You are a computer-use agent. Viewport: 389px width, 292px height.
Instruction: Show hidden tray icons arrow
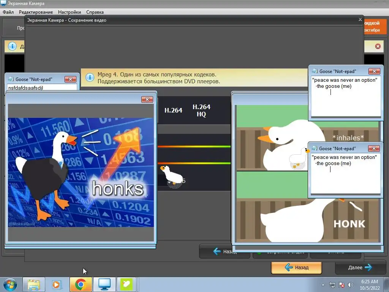click(323, 285)
